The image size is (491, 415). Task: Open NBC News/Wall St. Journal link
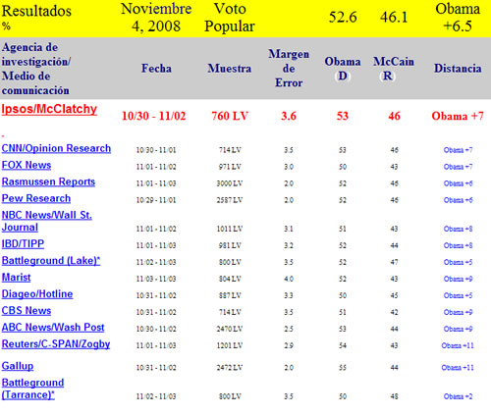[x=46, y=221]
